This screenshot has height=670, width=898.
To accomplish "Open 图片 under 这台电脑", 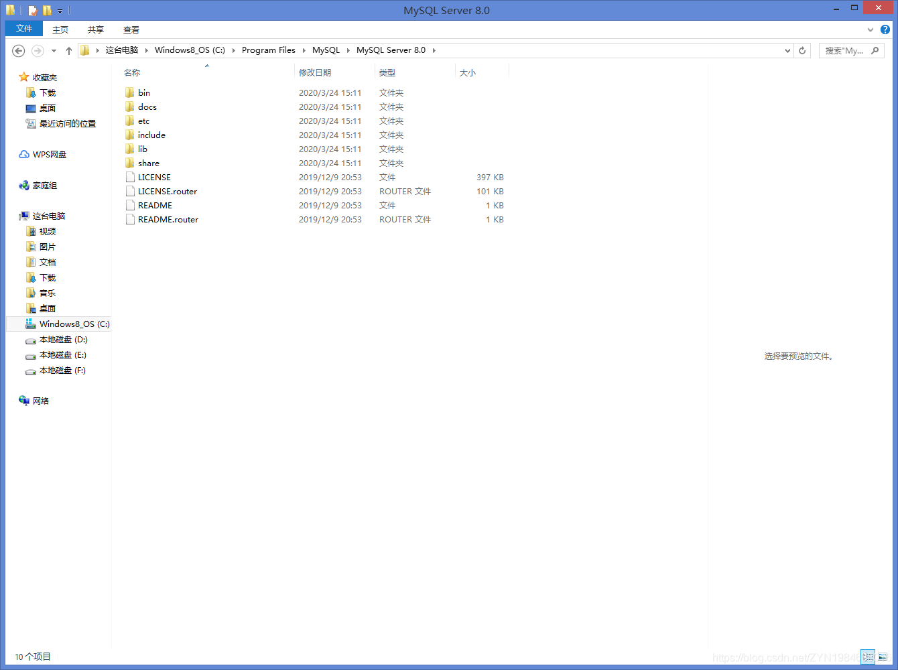I will (41, 247).
